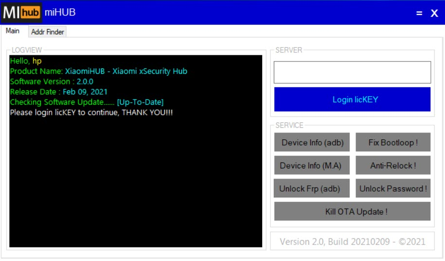Click the LOGVIEW group label

pos(27,50)
